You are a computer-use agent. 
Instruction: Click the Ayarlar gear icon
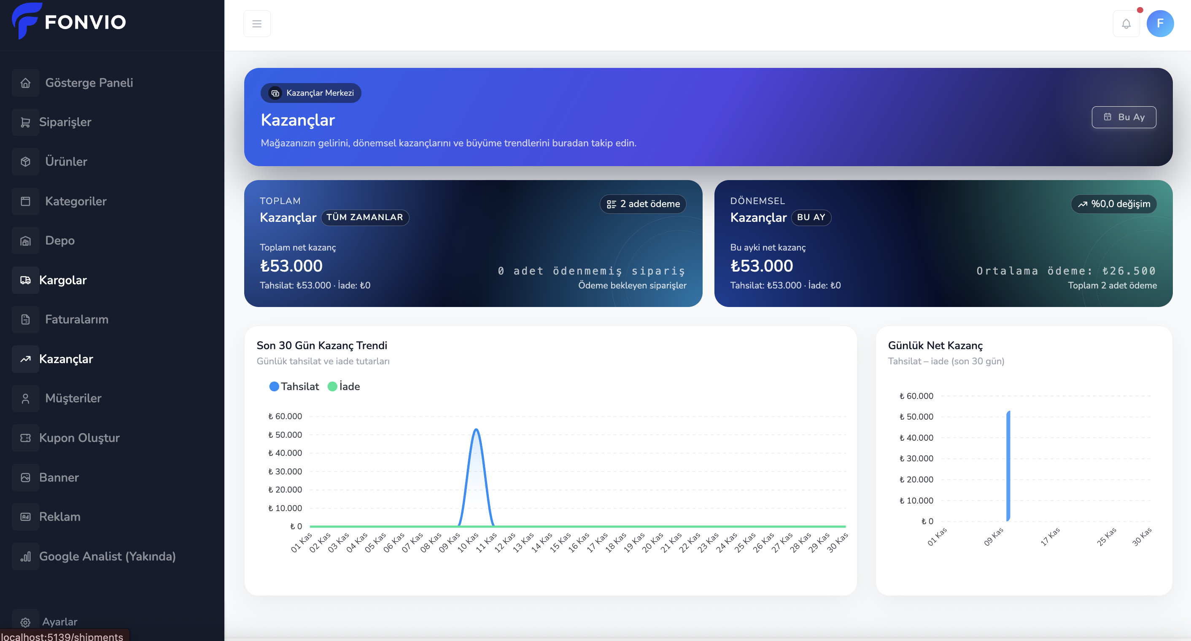click(25, 622)
